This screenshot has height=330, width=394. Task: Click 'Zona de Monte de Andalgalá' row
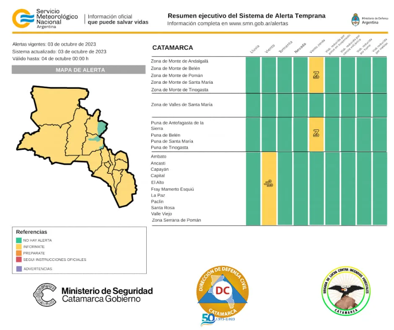179,61
